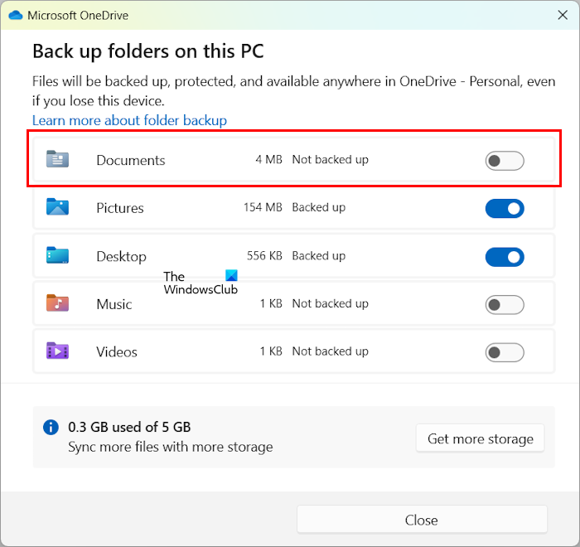Click the storage info icon

click(51, 428)
